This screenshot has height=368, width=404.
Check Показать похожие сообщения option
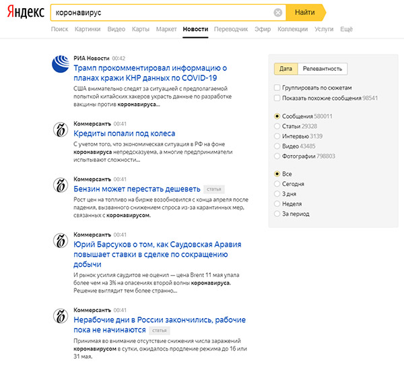point(277,98)
